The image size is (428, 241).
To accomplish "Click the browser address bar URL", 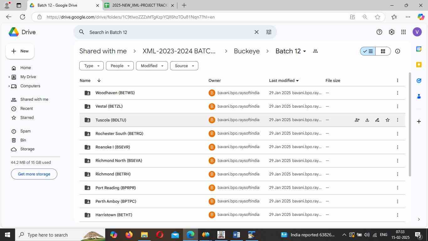I will 131,17.
